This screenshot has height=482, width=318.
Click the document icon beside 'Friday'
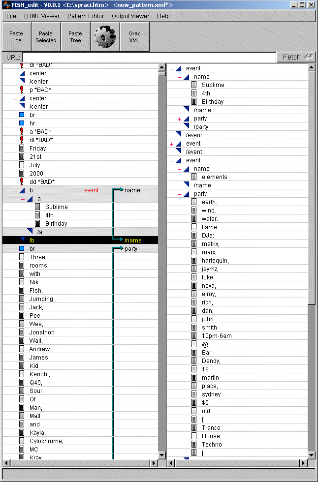(x=22, y=148)
